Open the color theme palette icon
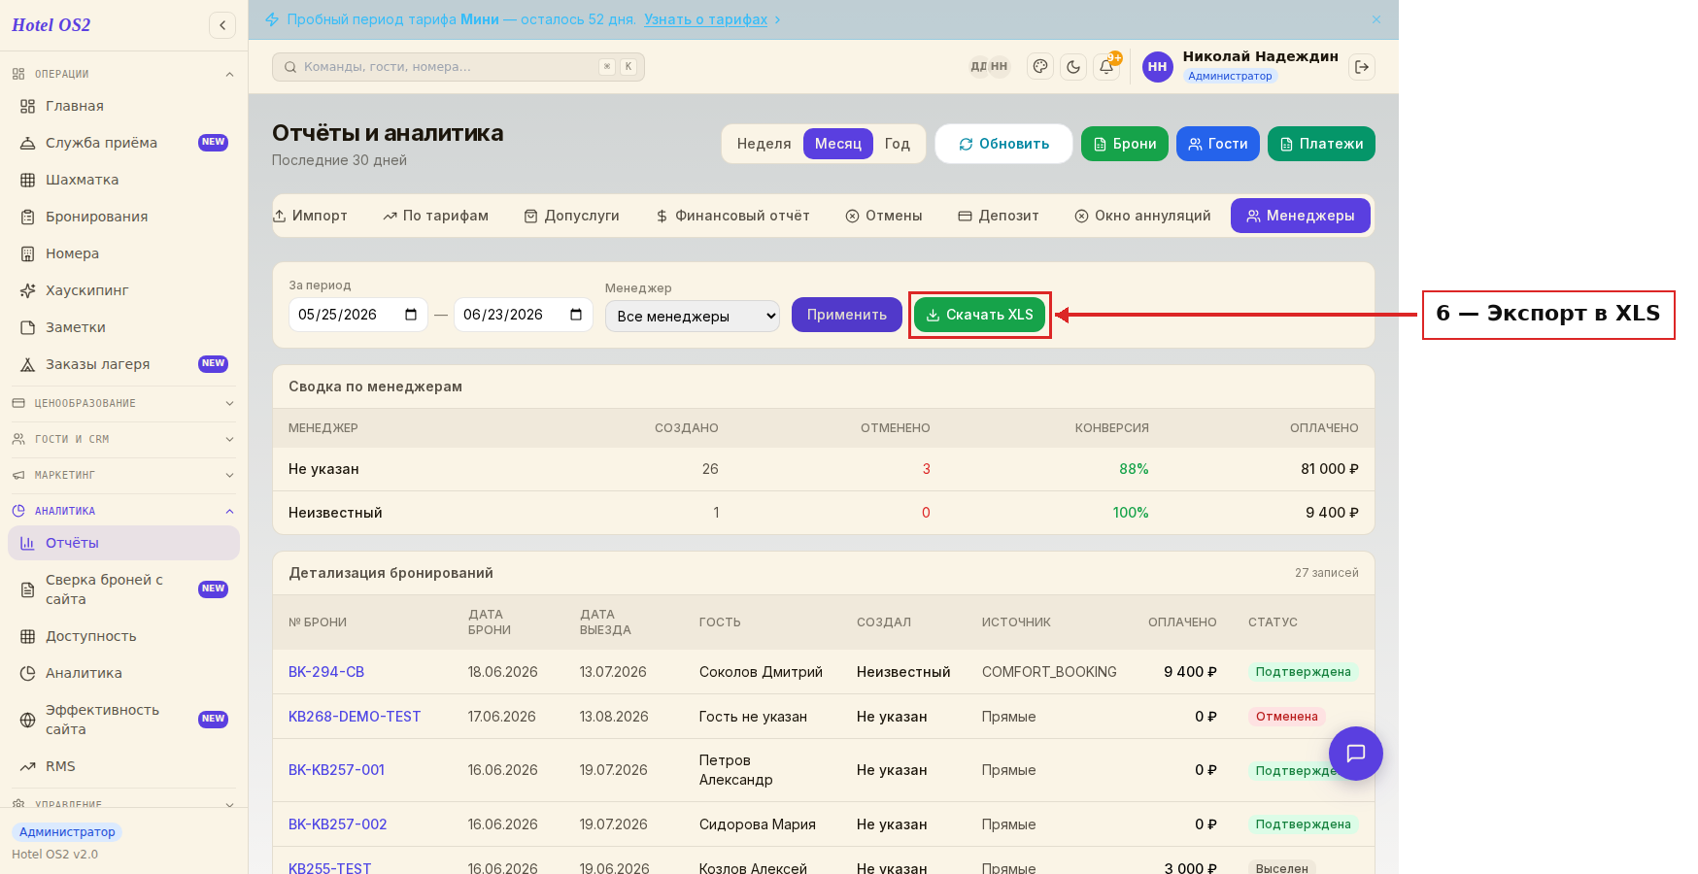1698x874 pixels. coord(1040,67)
